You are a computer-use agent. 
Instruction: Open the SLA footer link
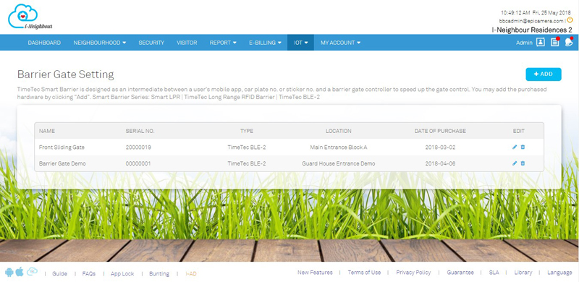pyautogui.click(x=494, y=273)
